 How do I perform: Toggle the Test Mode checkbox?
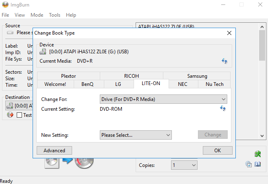[x=19, y=115]
